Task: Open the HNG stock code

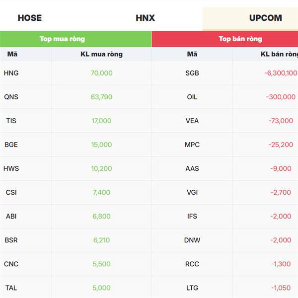Action: click(11, 73)
